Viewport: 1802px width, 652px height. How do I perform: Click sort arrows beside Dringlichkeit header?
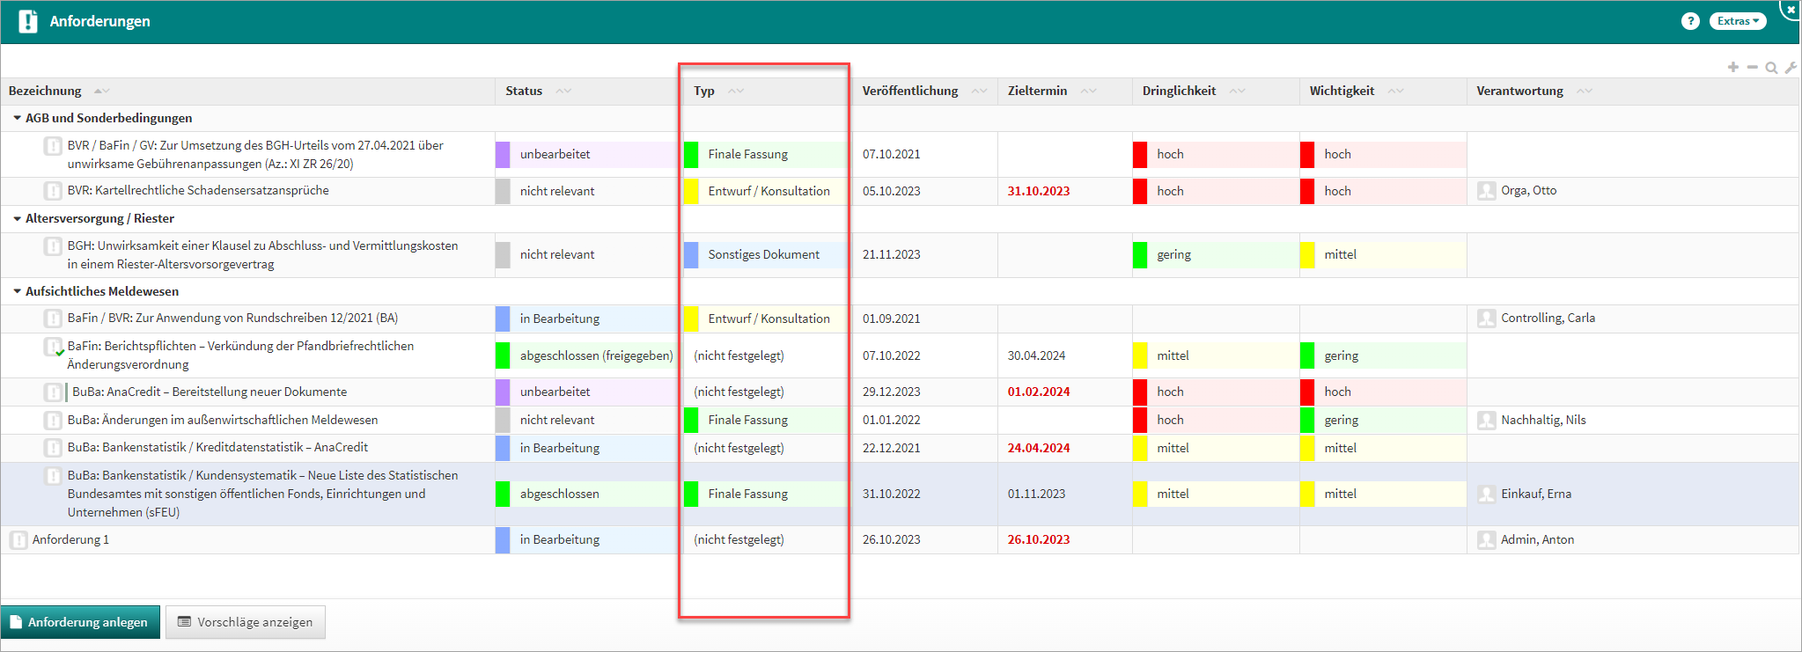(1237, 92)
